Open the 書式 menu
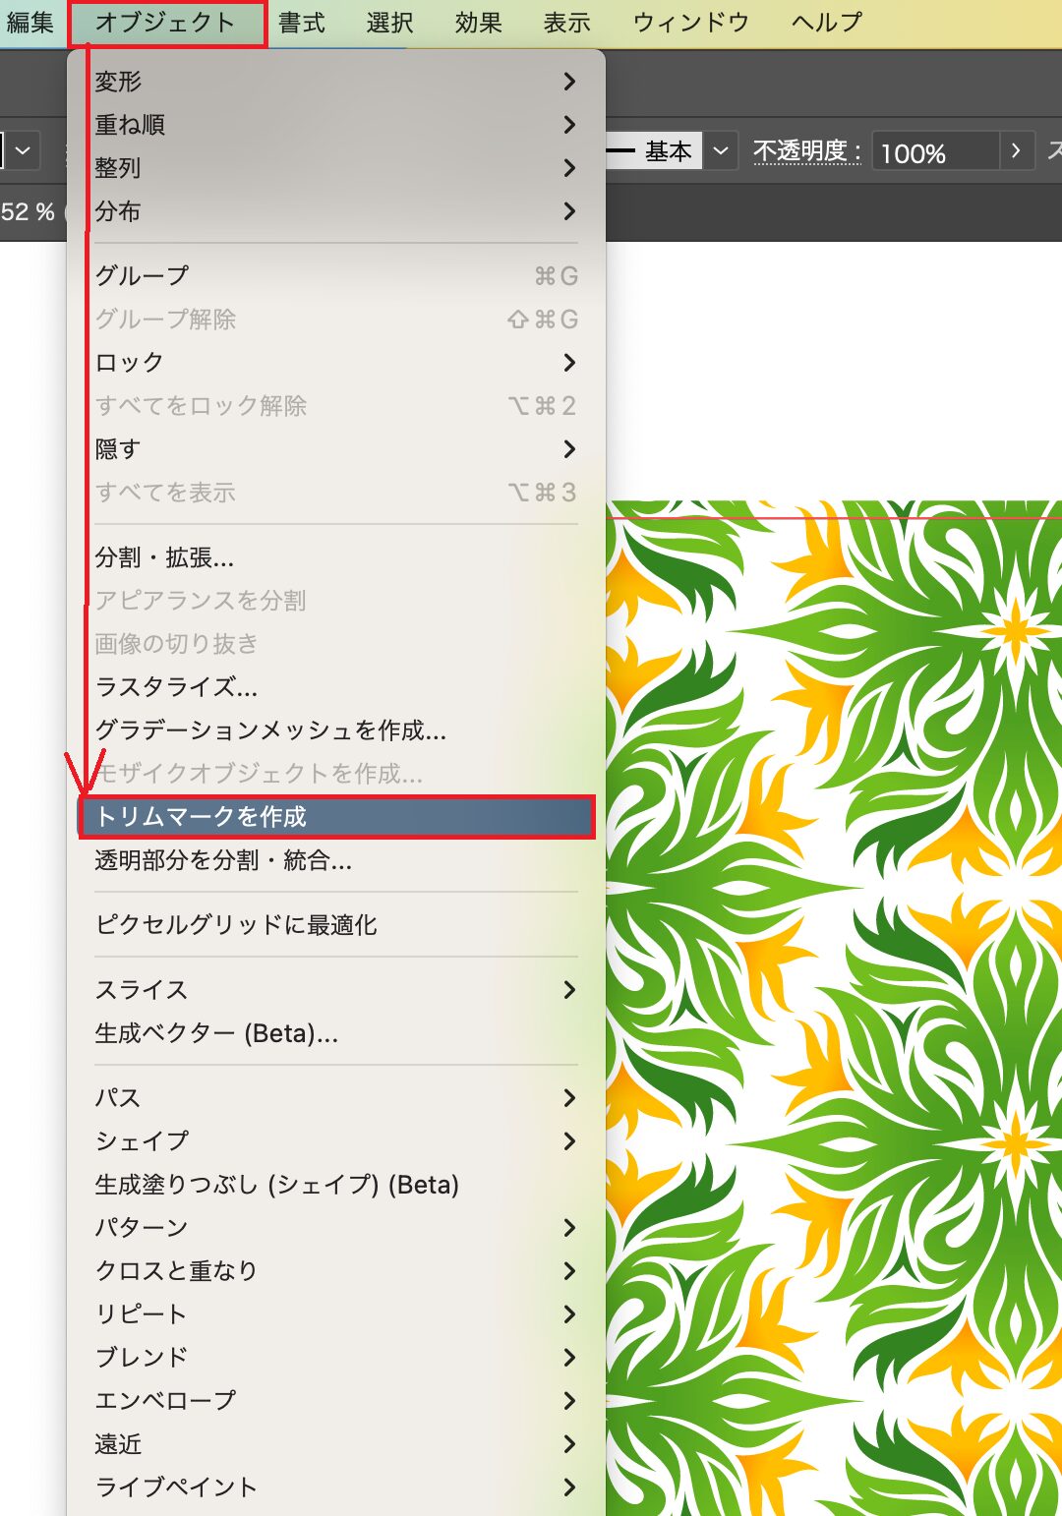The height and width of the screenshot is (1516, 1062). pyautogui.click(x=301, y=23)
